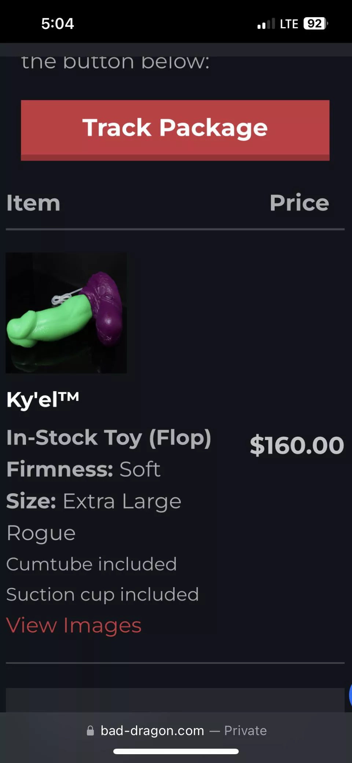Select the Suction cup included line
The width and height of the screenshot is (352, 763).
[x=103, y=595]
